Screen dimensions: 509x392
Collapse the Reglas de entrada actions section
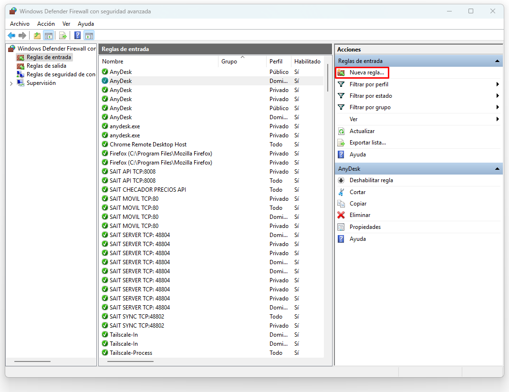click(497, 61)
